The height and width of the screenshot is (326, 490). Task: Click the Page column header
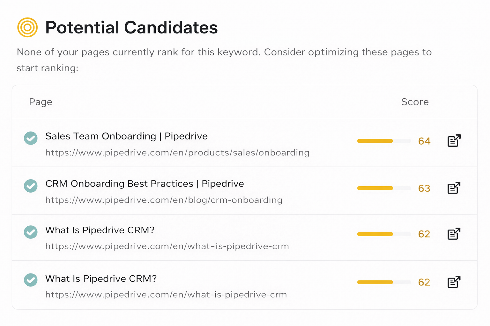pyautogui.click(x=41, y=102)
